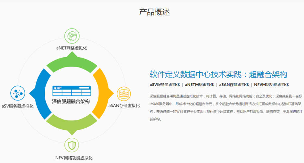Click aNET网络虚拟化 label under the top icon
Image resolution: width=304 pixels, height=163 pixels.
coord(72,48)
